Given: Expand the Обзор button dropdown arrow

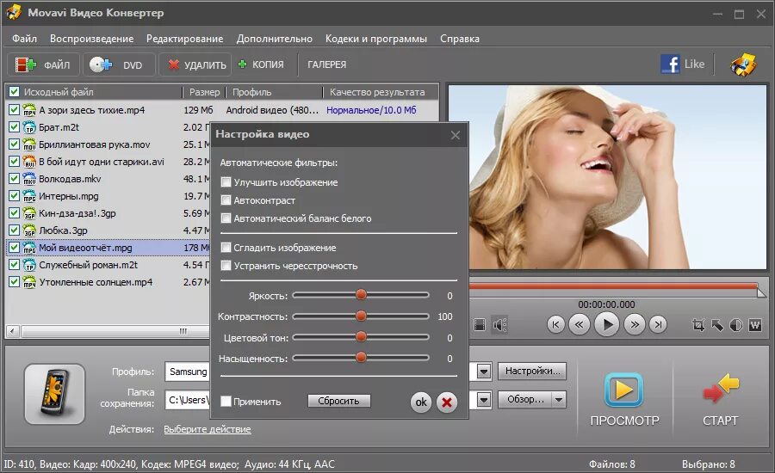Looking at the screenshot, I should click(559, 399).
